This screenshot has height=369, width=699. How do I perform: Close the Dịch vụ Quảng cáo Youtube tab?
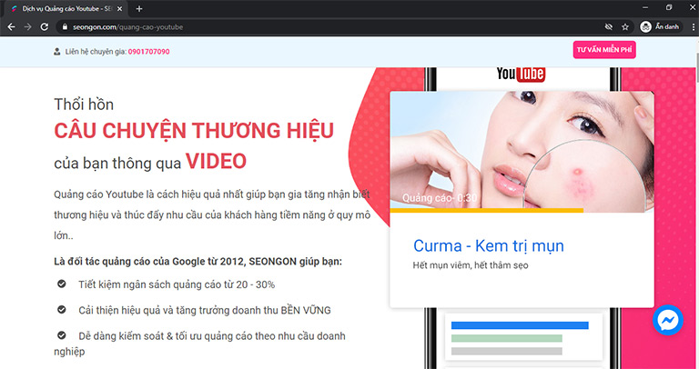(119, 8)
